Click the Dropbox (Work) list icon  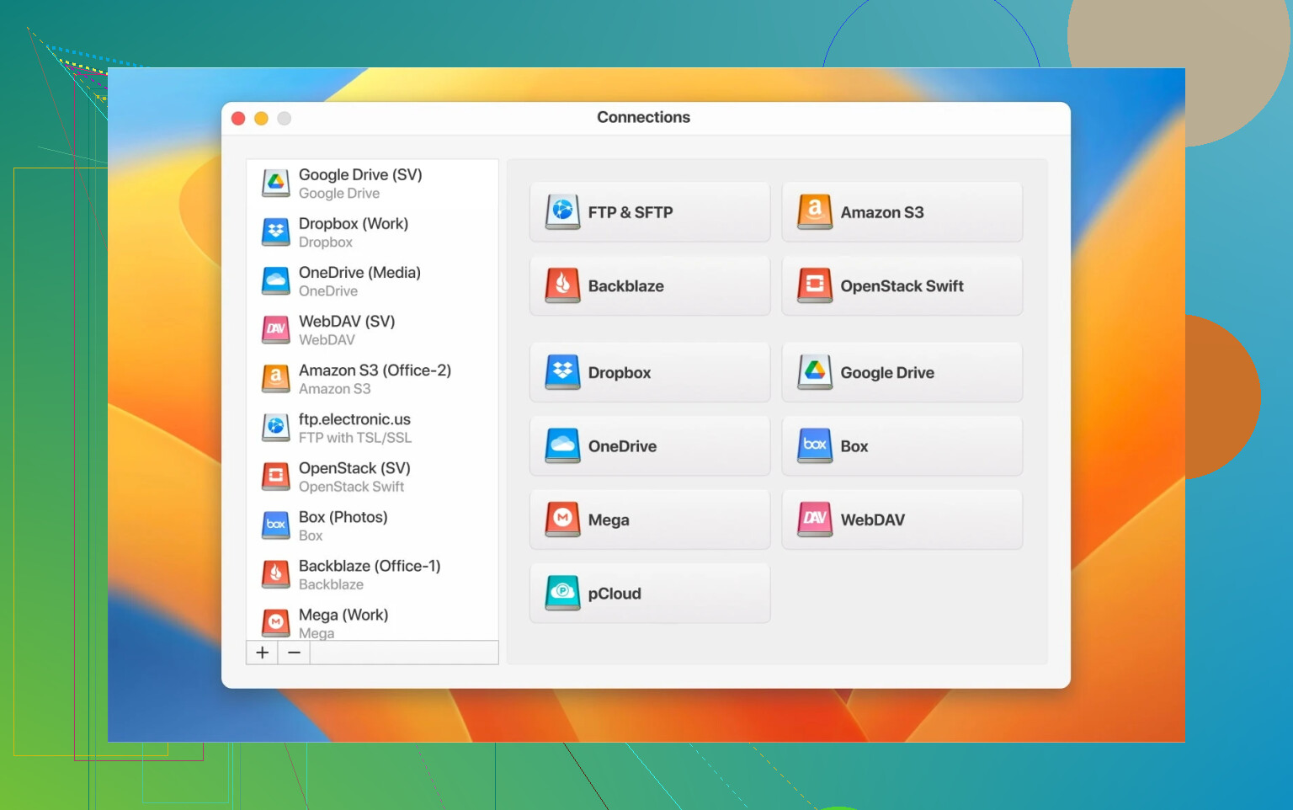275,232
